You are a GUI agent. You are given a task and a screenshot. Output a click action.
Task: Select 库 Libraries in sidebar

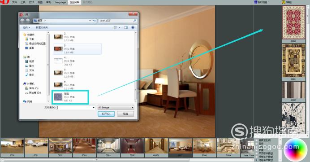[26, 57]
